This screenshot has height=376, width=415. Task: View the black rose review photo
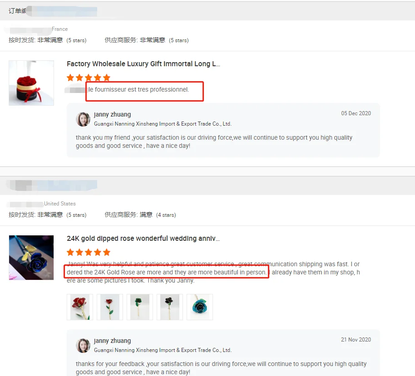pos(170,307)
